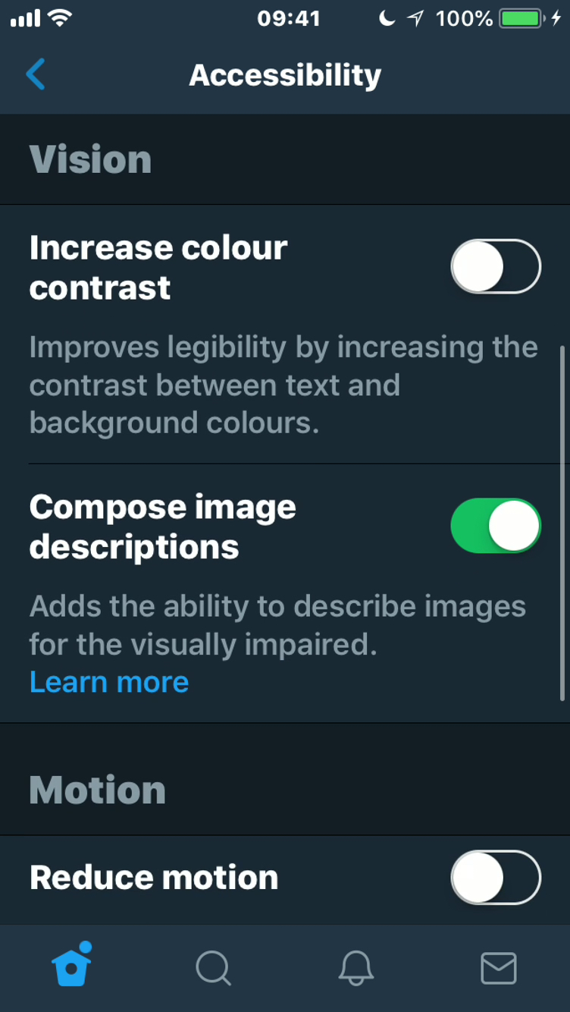This screenshot has width=570, height=1012.
Task: Tap the back chevron to leave Accessibility
Action: (34, 74)
